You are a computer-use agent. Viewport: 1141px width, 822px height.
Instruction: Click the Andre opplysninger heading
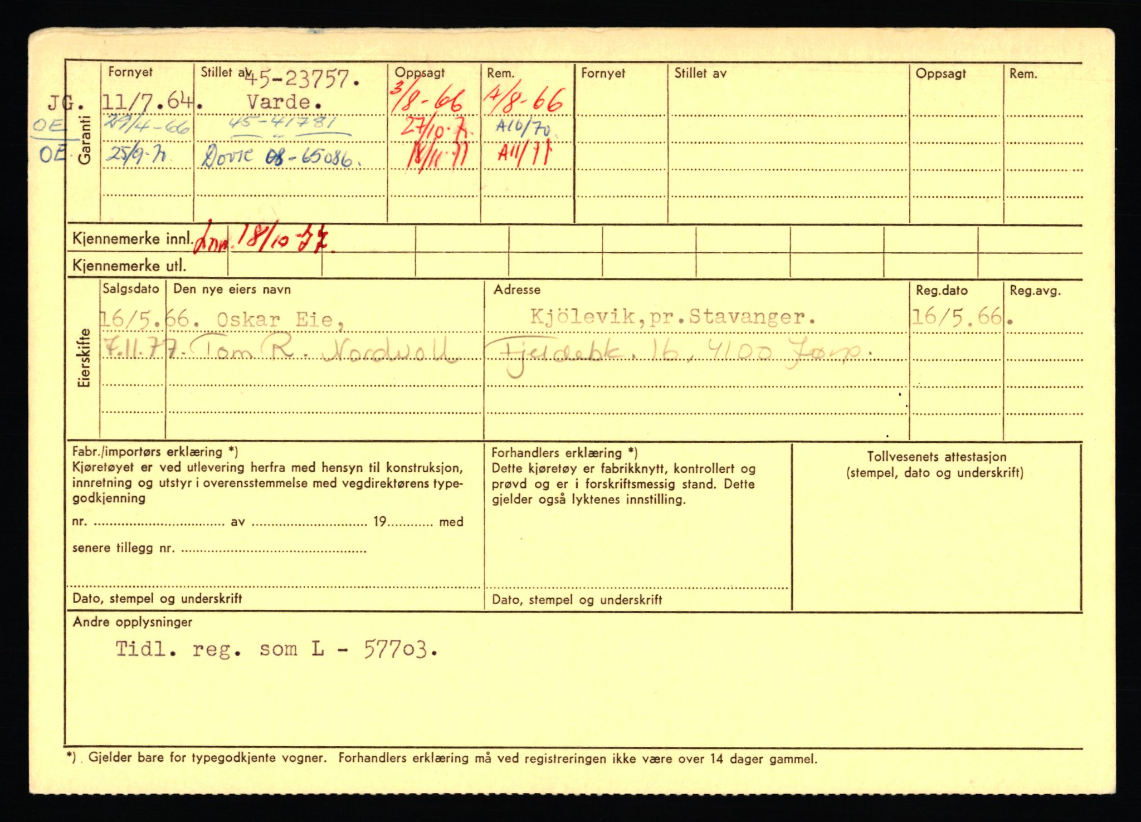[132, 622]
